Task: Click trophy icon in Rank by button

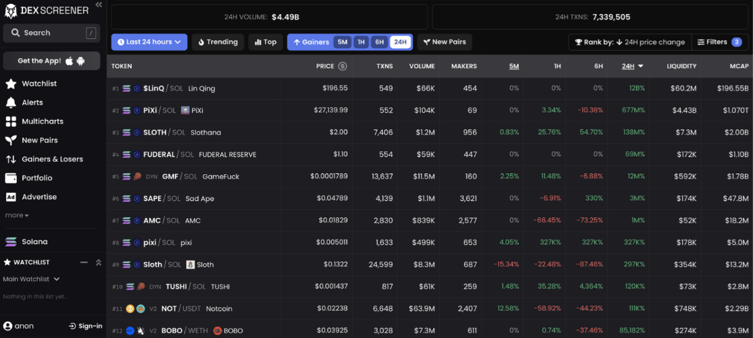Action: pyautogui.click(x=579, y=43)
